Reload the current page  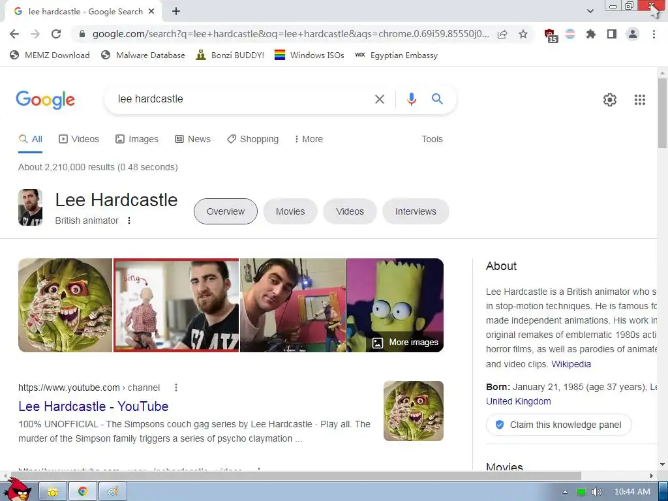56,34
